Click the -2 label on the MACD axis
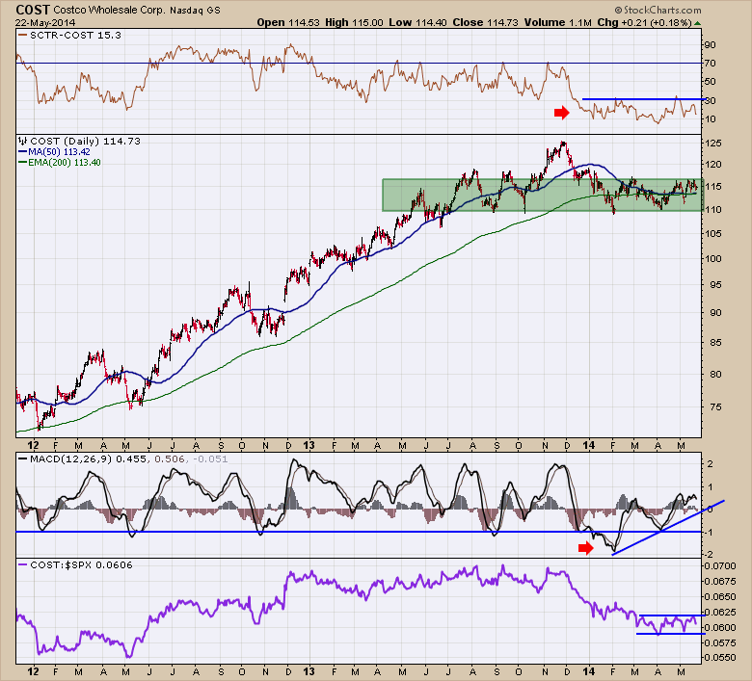Screen dimensions: 752x681 pos(709,555)
